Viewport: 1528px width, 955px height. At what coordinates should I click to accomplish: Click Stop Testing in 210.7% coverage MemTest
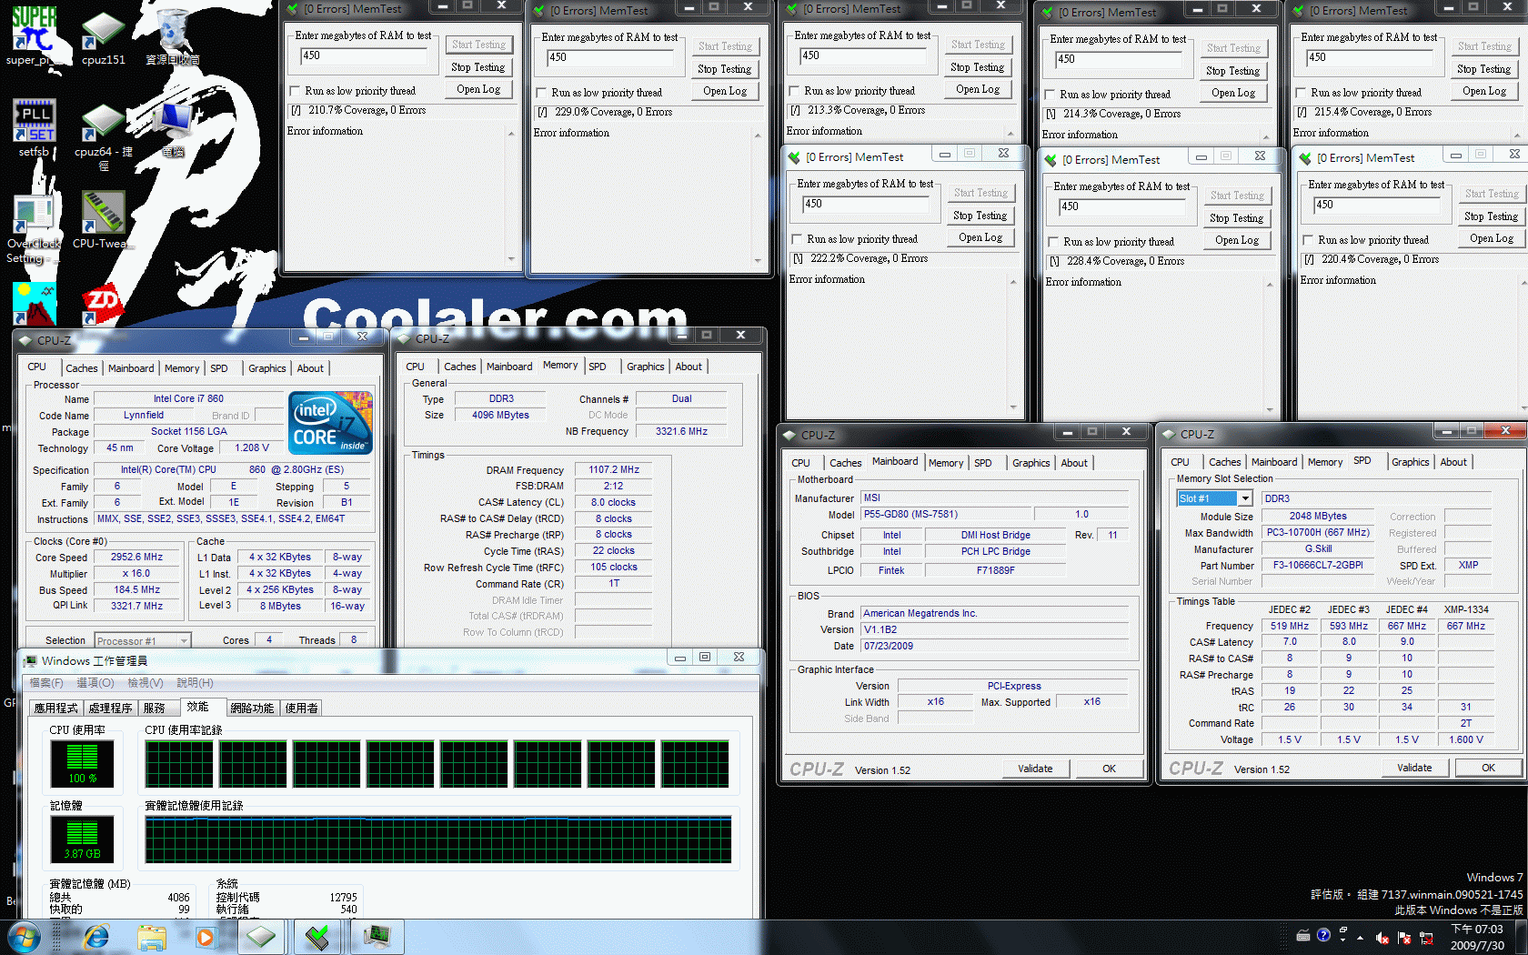tap(478, 67)
